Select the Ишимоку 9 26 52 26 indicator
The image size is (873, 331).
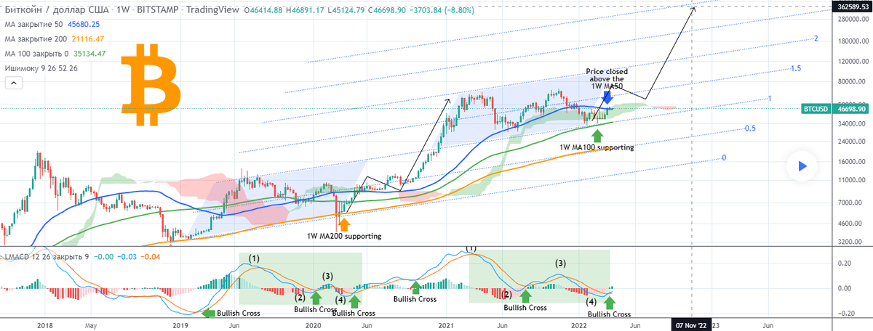(x=41, y=68)
